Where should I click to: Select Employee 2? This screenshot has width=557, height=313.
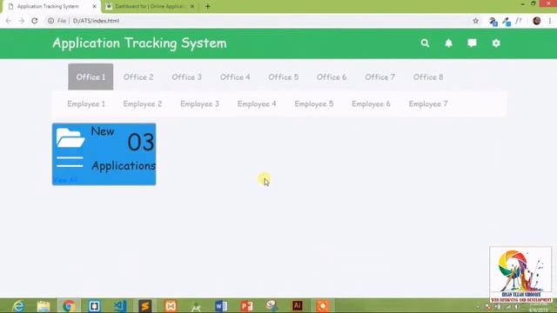143,104
